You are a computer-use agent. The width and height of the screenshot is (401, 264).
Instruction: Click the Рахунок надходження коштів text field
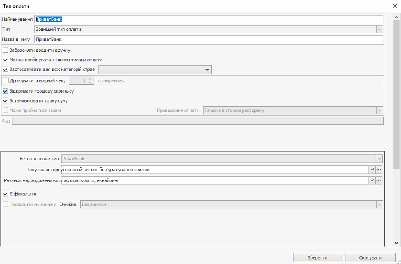215,180
